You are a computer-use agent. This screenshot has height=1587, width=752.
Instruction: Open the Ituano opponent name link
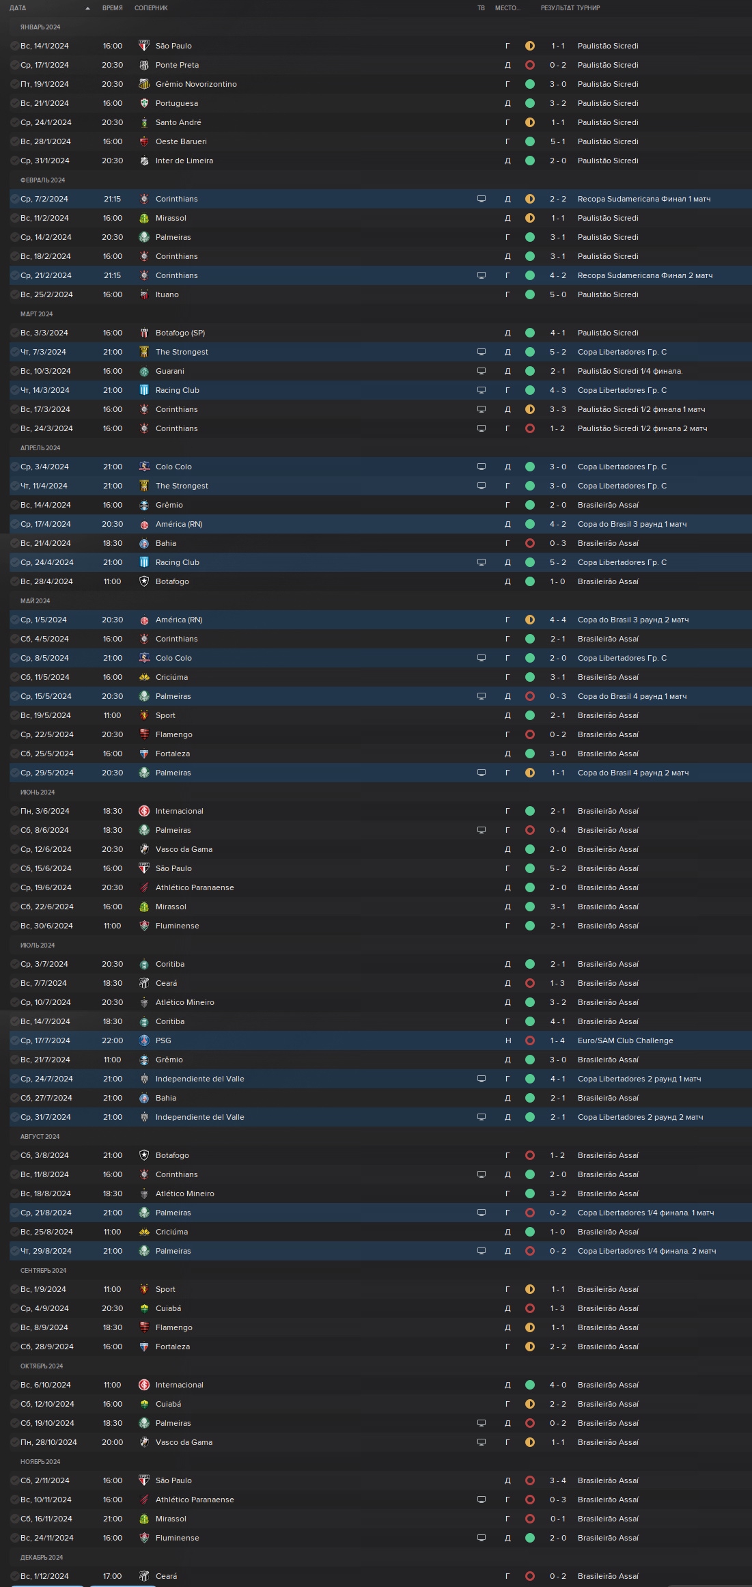click(167, 294)
